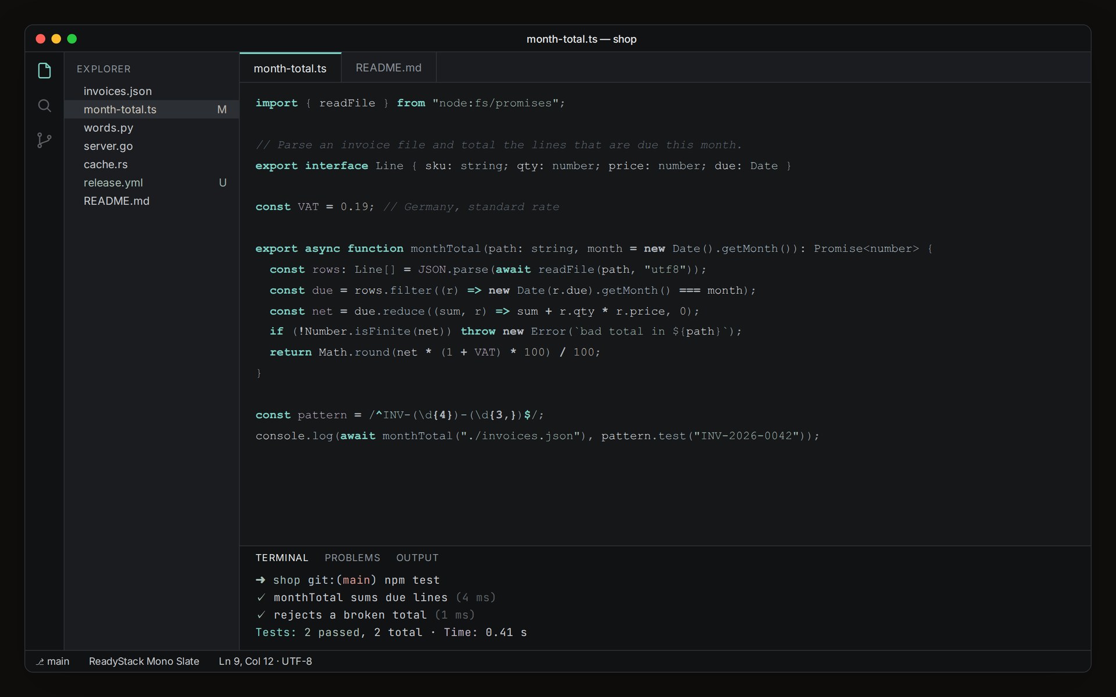Click the const VAT = 0.19 line

(407, 207)
